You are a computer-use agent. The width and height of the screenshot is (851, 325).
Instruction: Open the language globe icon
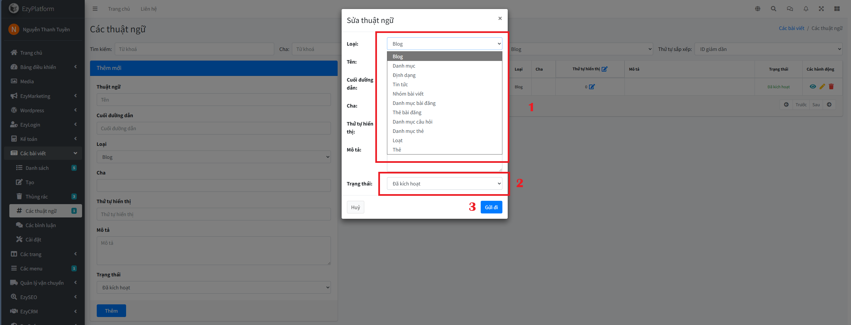click(758, 9)
